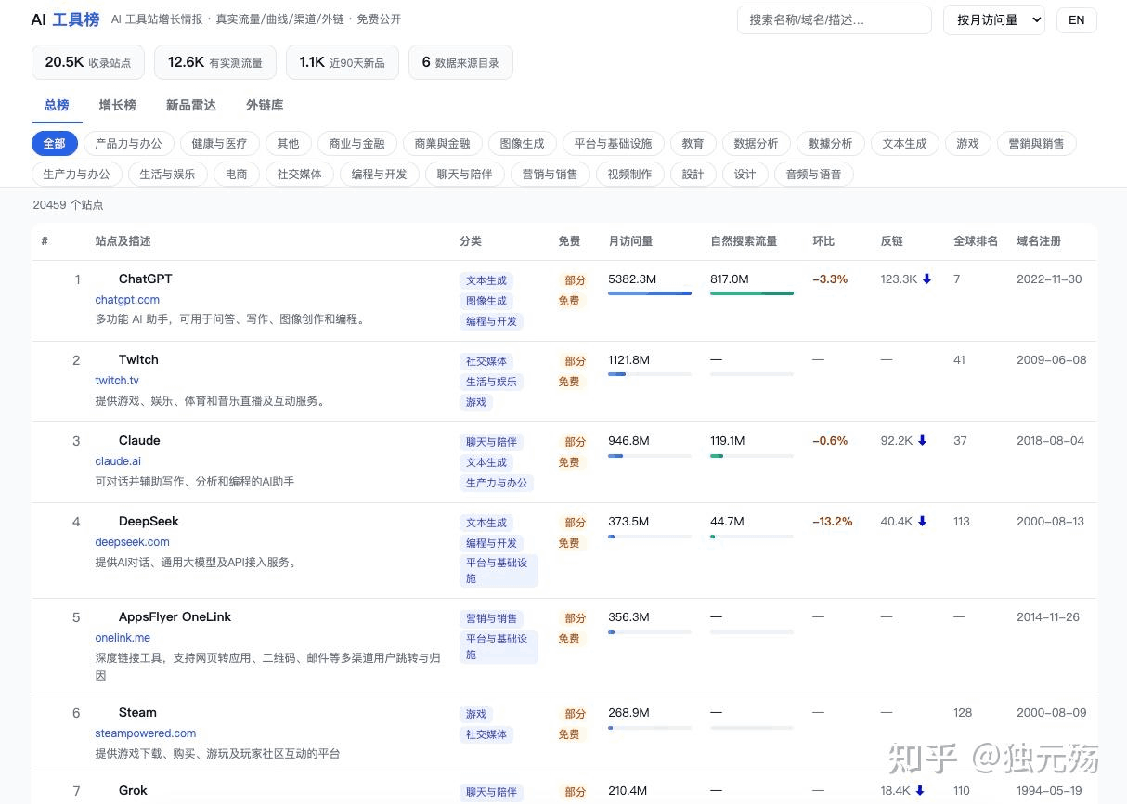
Task: Click Claude's 119.1M organic traffic bar
Action: point(752,456)
